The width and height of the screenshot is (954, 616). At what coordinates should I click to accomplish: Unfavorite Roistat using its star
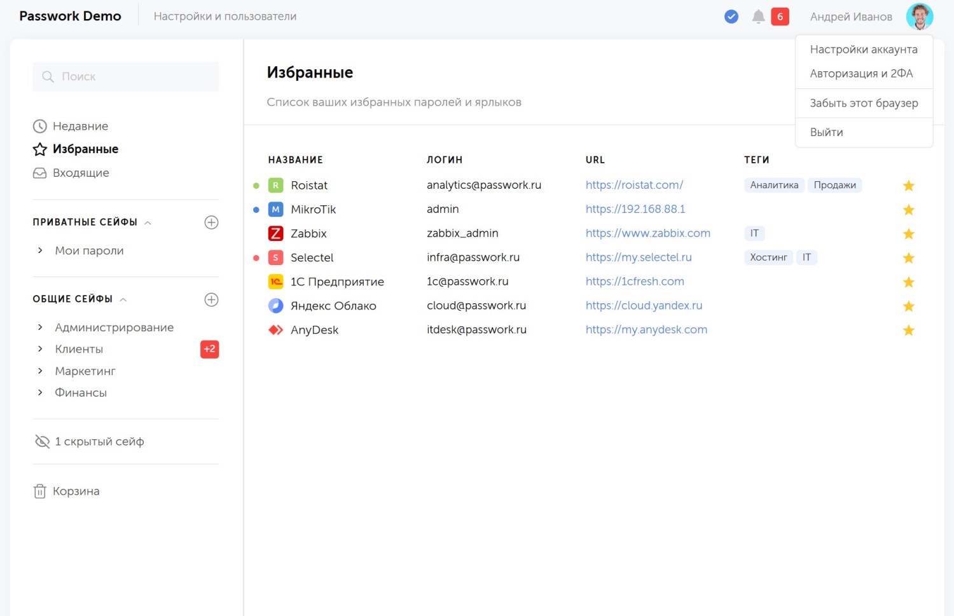pos(908,186)
